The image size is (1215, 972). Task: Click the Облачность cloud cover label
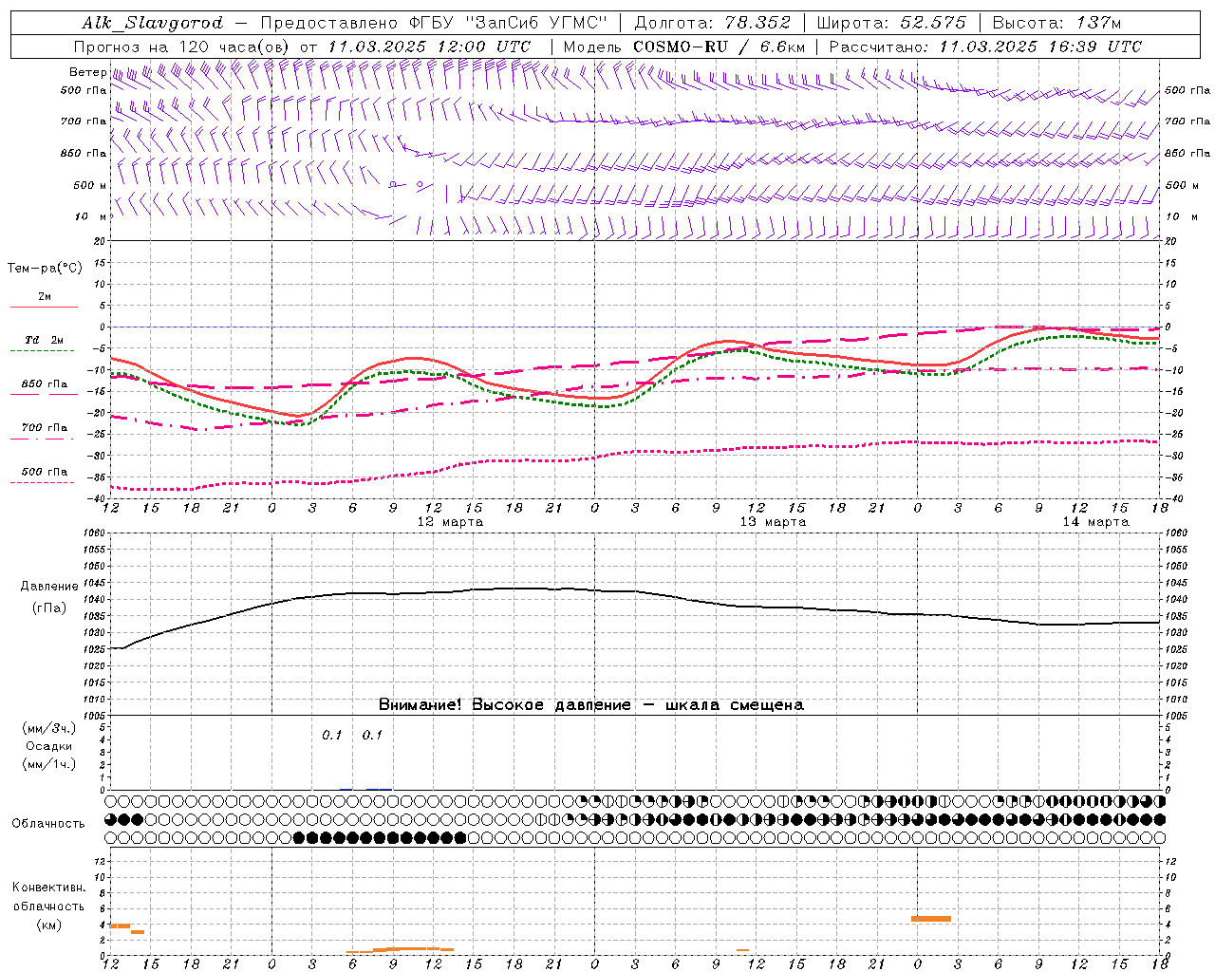[x=48, y=824]
